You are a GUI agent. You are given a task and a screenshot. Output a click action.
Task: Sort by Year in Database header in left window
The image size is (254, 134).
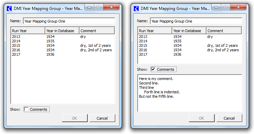(62, 31)
